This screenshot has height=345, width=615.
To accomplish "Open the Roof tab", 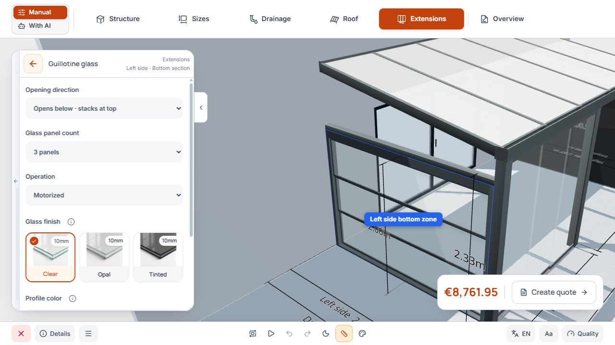I will 344,19.
